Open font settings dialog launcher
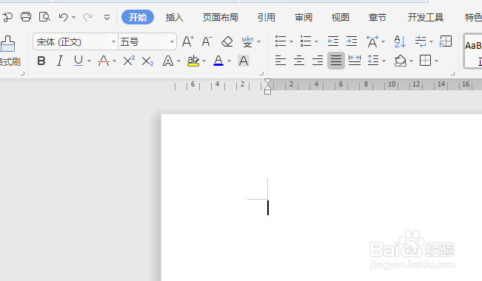This screenshot has width=482, height=281. (x=261, y=73)
